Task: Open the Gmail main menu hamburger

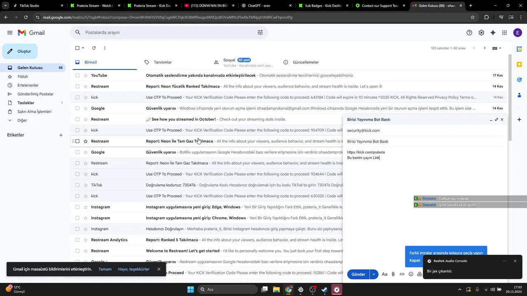Action: click(x=10, y=32)
